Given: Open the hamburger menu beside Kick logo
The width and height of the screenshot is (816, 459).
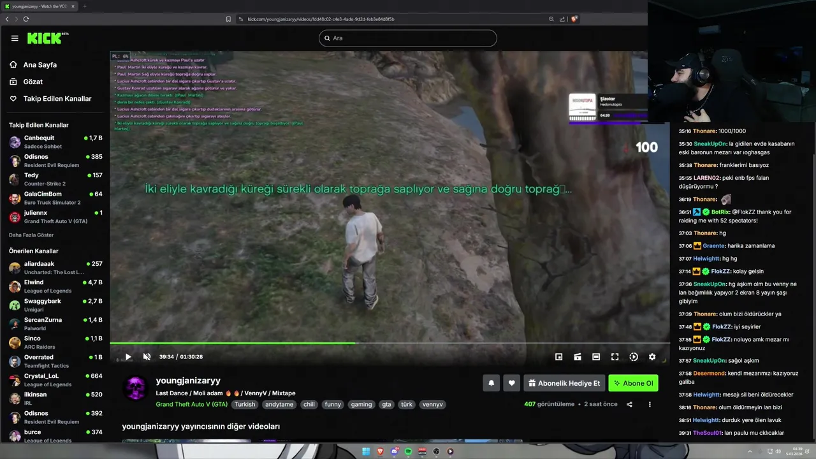Looking at the screenshot, I should 15,38.
